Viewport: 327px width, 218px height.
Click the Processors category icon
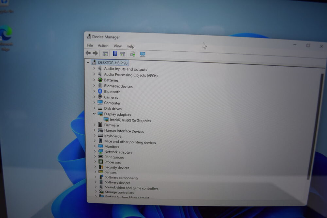click(x=101, y=161)
